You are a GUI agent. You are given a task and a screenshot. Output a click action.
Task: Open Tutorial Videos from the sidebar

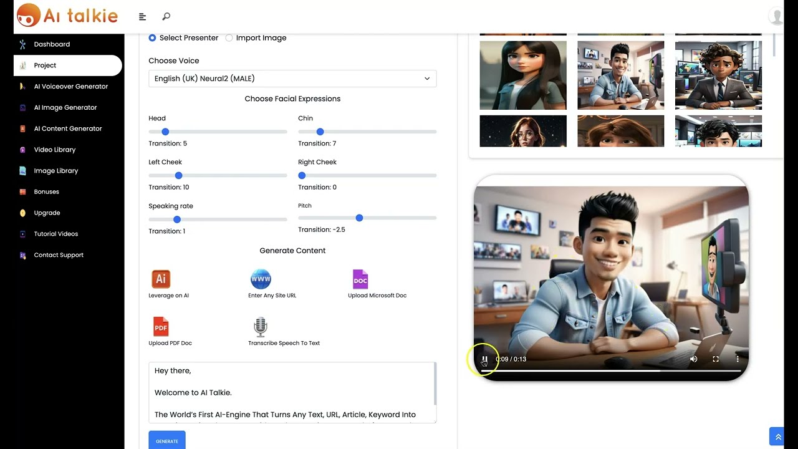(56, 234)
